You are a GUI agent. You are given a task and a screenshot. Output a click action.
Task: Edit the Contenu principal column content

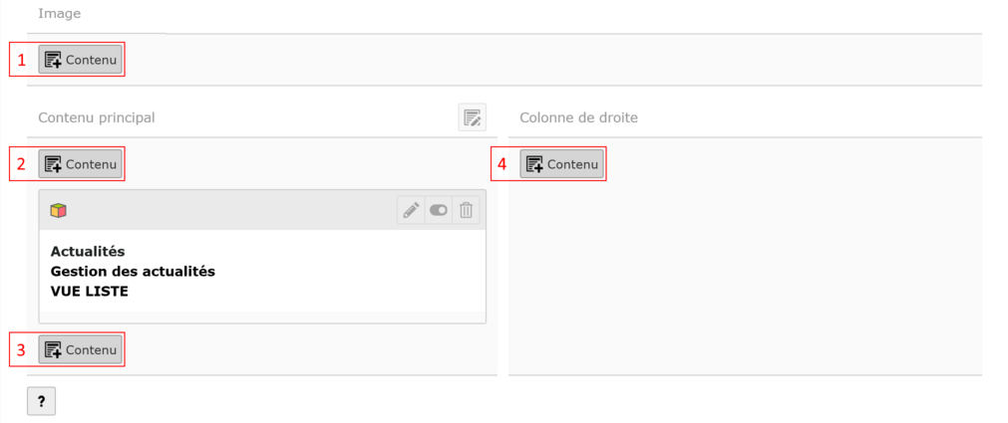click(472, 117)
